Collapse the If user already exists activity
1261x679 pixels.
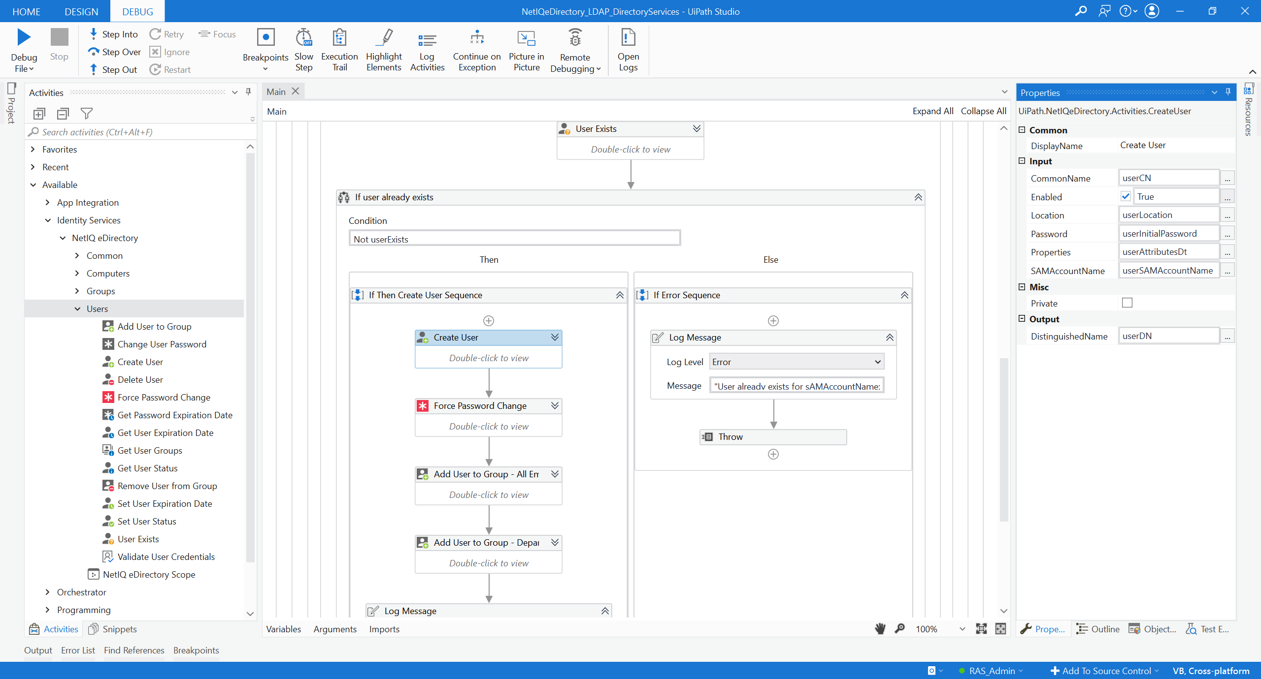[918, 197]
